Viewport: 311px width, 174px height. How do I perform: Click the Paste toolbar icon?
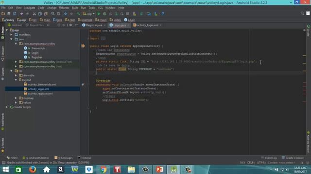[46, 14]
